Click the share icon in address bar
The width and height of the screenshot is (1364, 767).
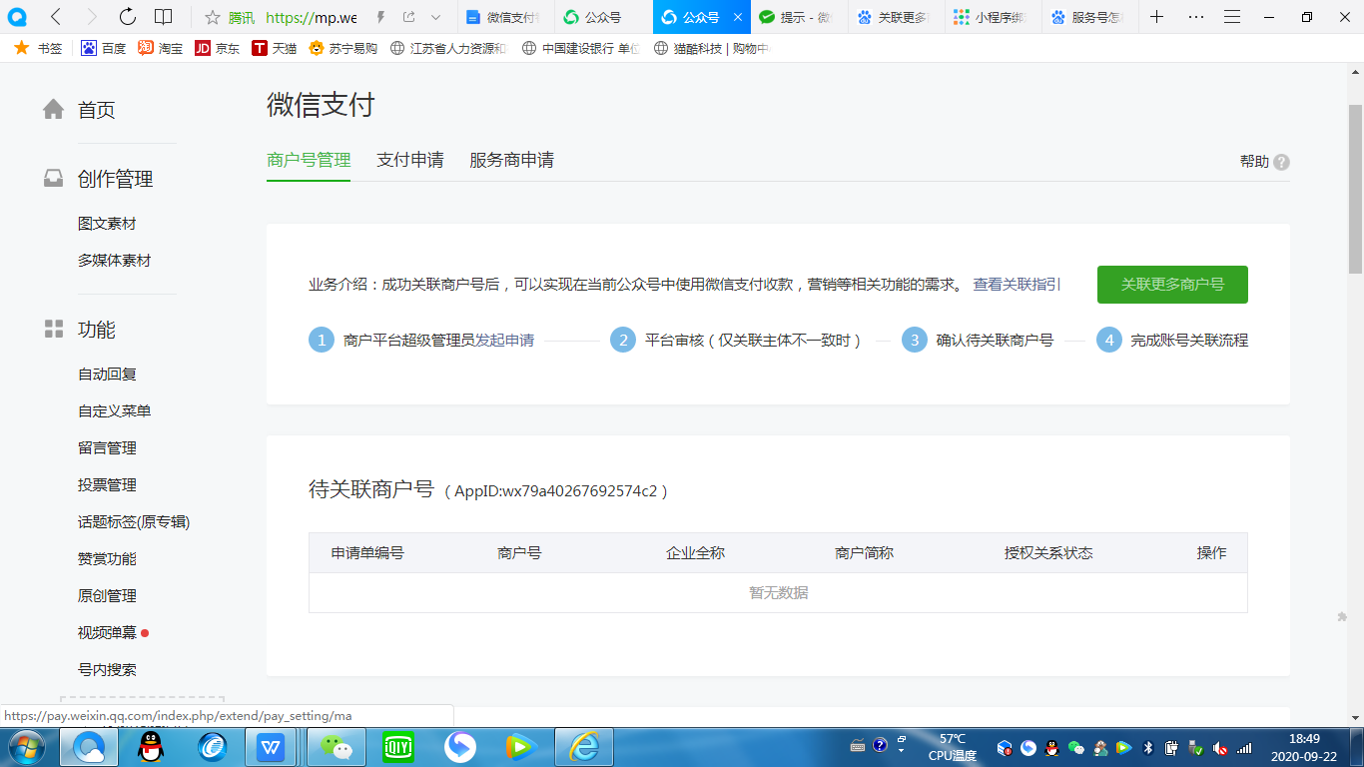(409, 17)
